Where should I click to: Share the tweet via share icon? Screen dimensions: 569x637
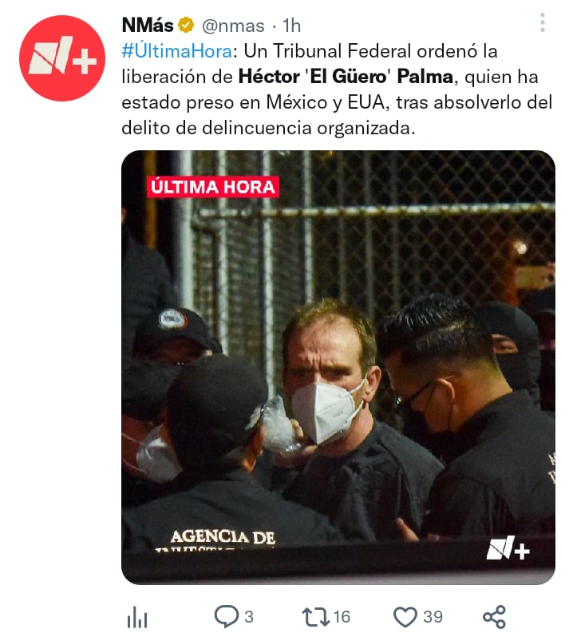[494, 617]
